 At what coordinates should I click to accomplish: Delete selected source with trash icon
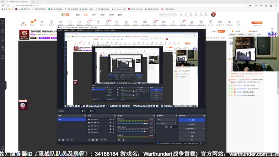pos(93,140)
